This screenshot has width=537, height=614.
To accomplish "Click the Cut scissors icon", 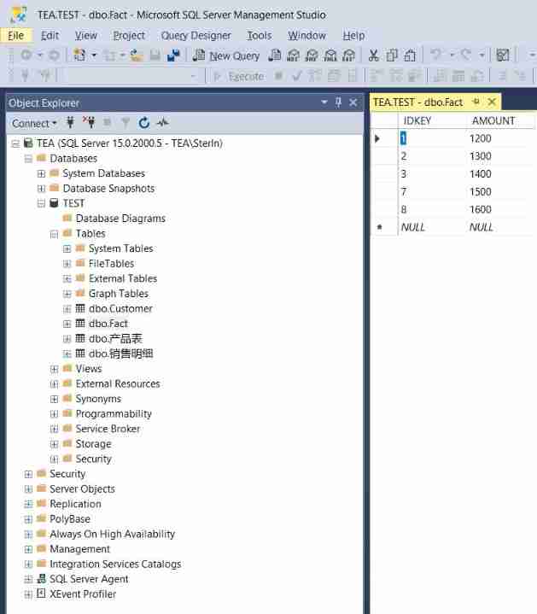I will coord(373,56).
